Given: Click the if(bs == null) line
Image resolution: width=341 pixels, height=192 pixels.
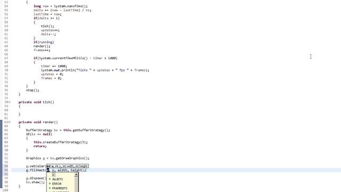Looking at the screenshot, I should pyautogui.click(x=39, y=134).
